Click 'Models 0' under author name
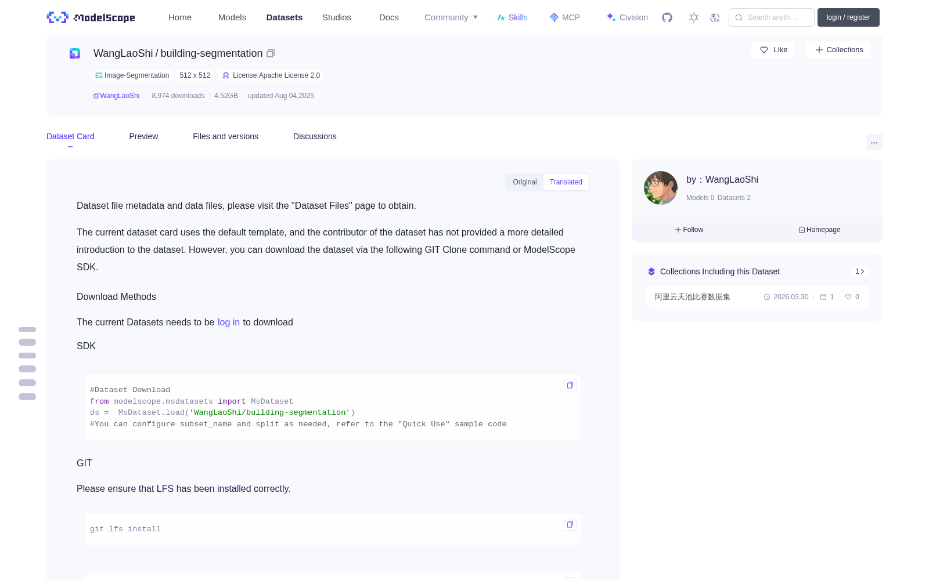The width and height of the screenshot is (929, 580). (x=700, y=198)
